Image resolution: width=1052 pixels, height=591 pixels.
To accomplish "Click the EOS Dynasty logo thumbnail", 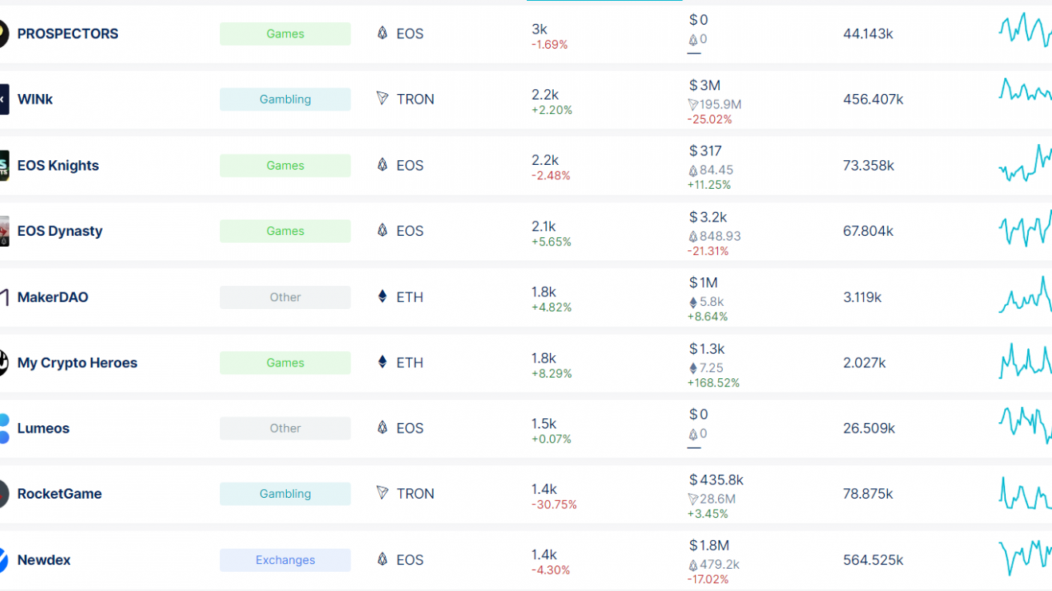I will click(4, 231).
